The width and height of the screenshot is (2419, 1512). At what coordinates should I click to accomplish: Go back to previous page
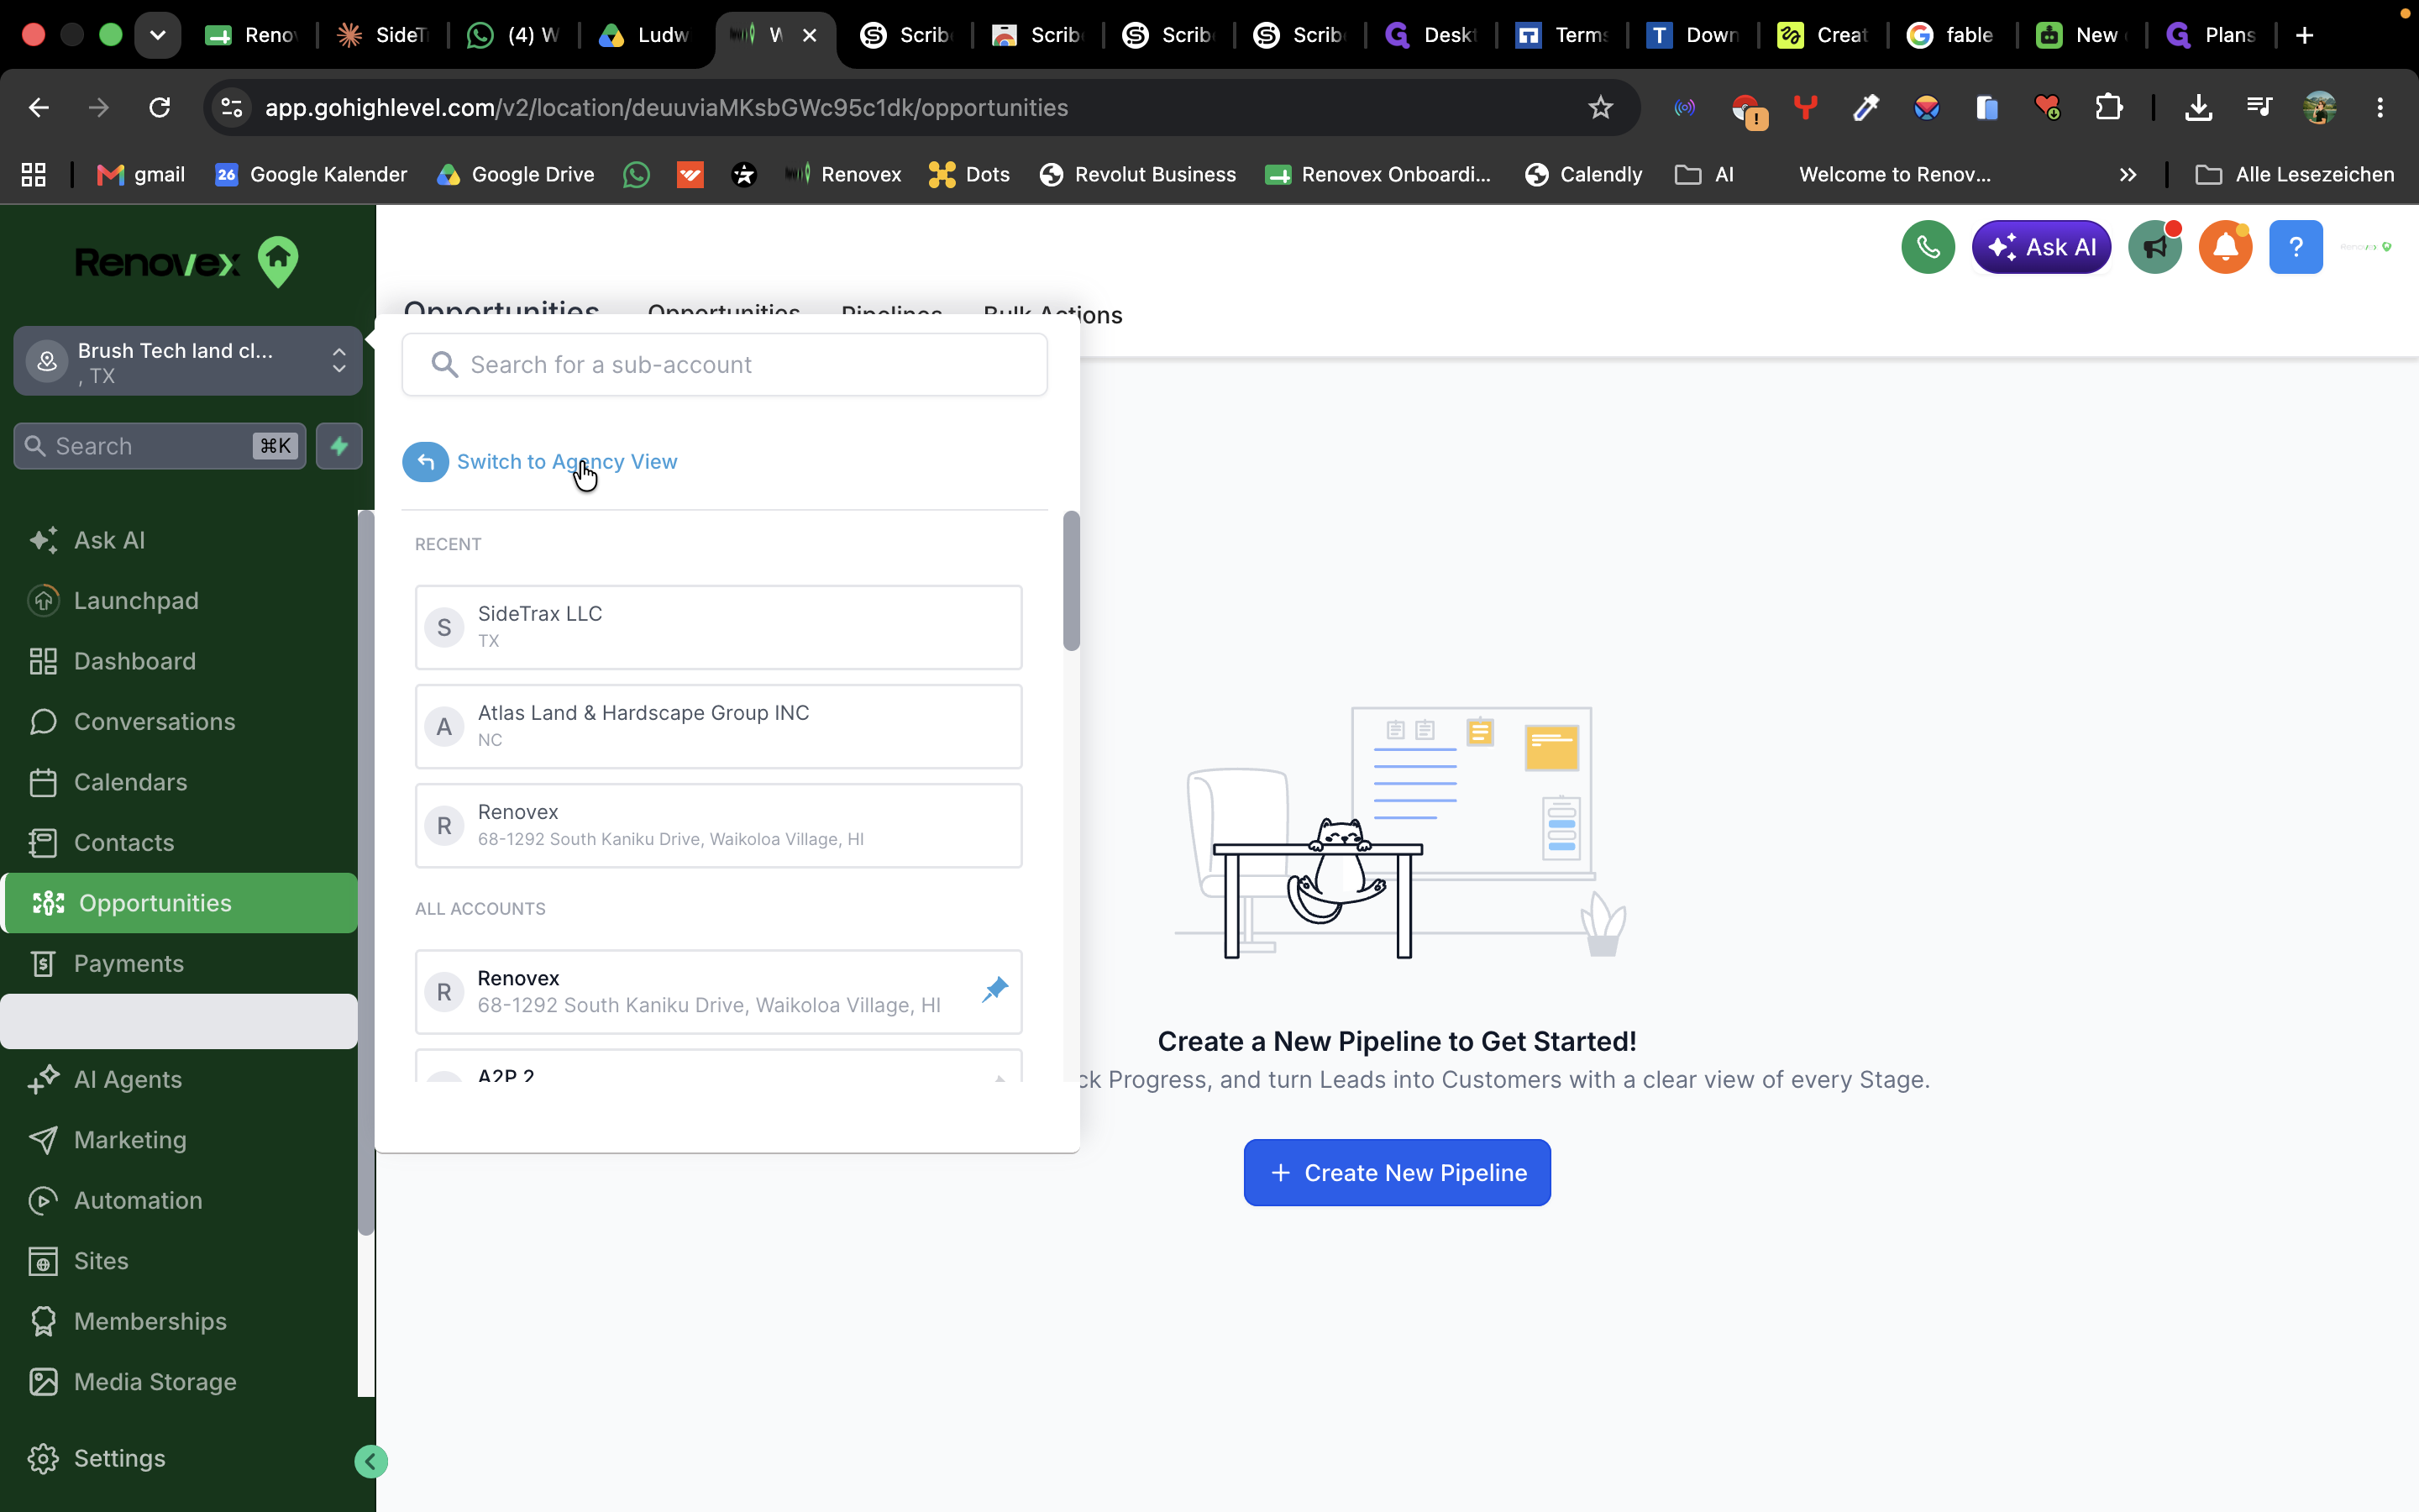[39, 107]
